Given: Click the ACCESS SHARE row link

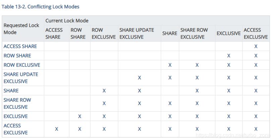Looking at the screenshot, I should pyautogui.click(x=20, y=46).
